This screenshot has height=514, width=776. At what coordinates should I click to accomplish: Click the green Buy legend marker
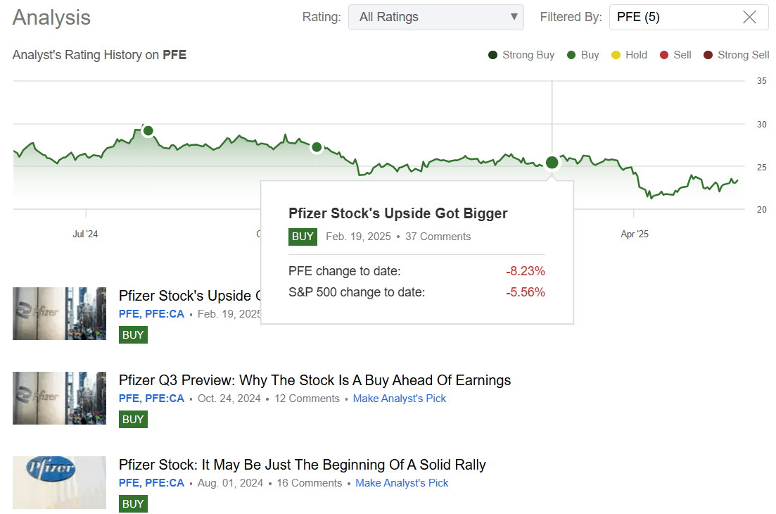coord(570,54)
